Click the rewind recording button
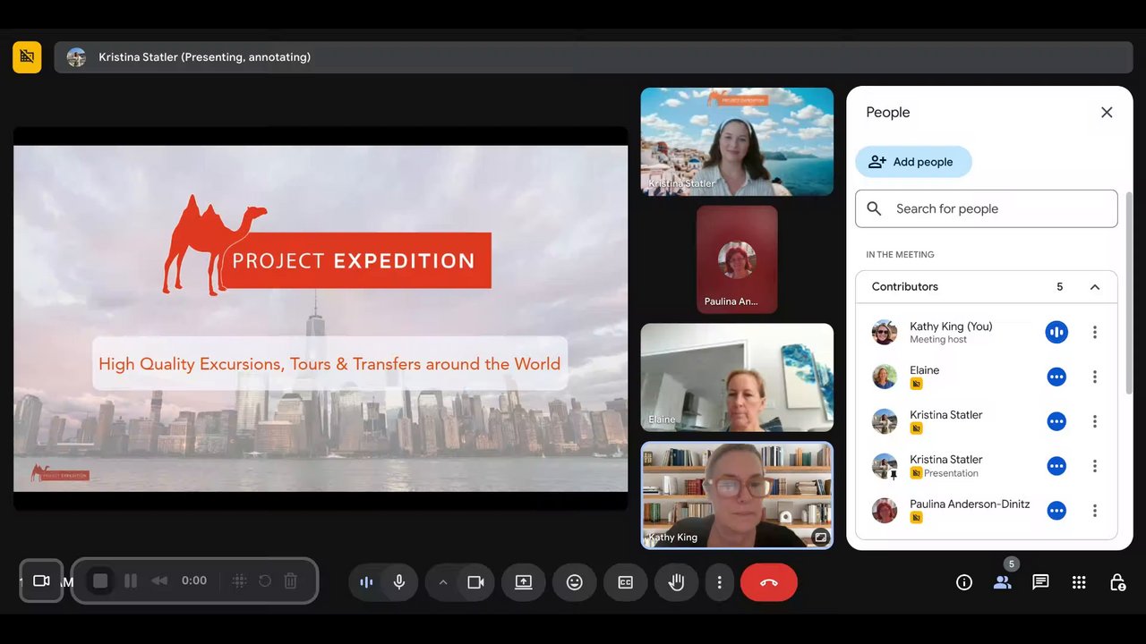This screenshot has width=1146, height=644. (x=159, y=580)
